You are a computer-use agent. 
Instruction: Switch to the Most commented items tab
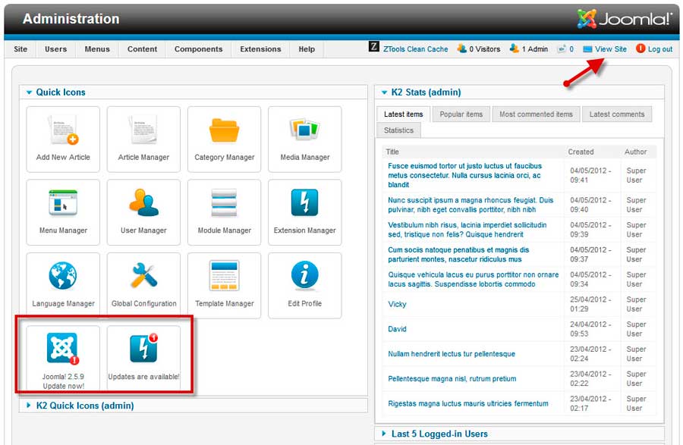[x=537, y=114]
